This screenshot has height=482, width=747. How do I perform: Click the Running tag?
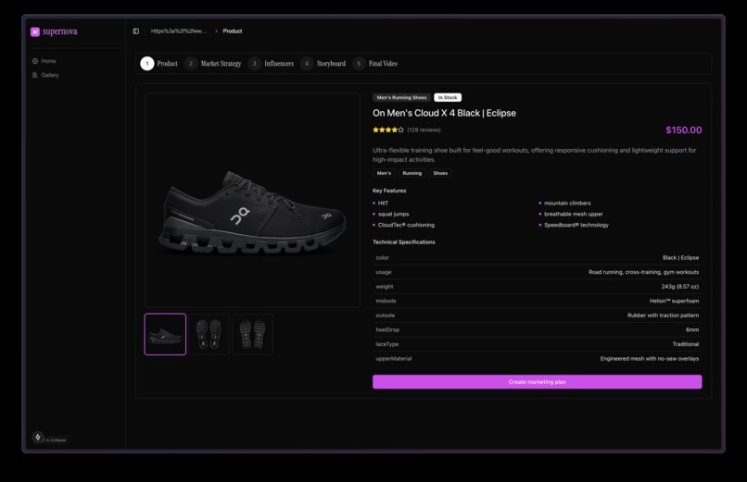(412, 173)
